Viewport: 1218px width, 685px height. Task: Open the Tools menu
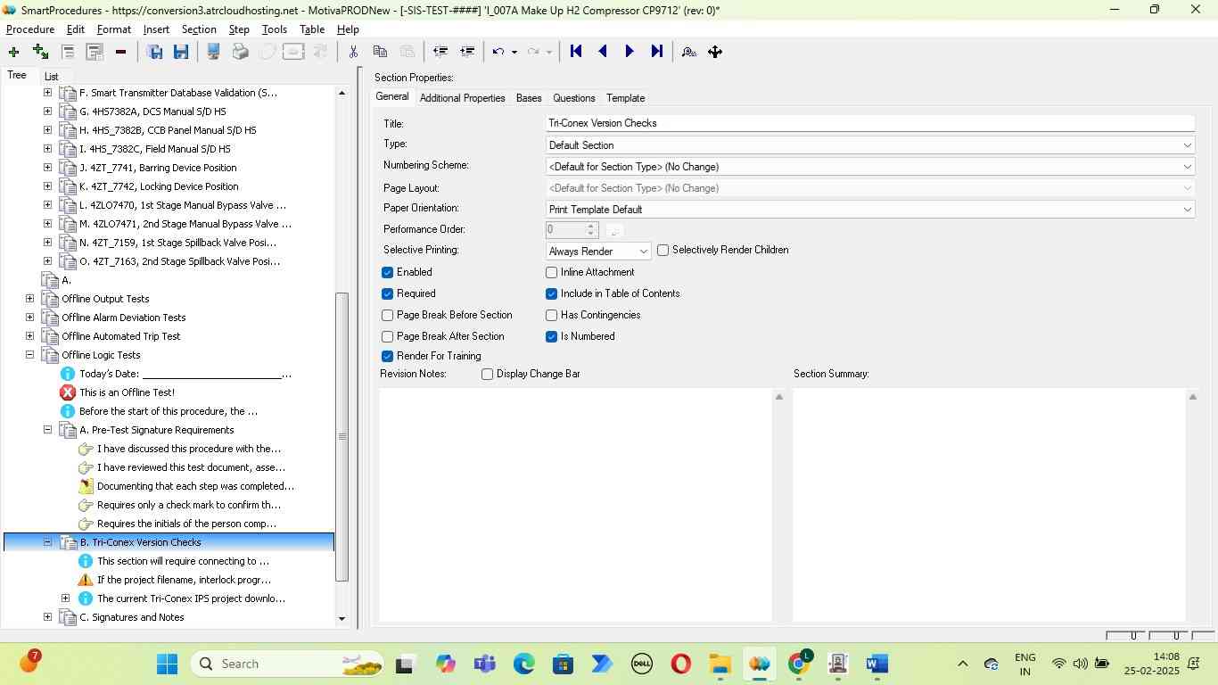(275, 29)
